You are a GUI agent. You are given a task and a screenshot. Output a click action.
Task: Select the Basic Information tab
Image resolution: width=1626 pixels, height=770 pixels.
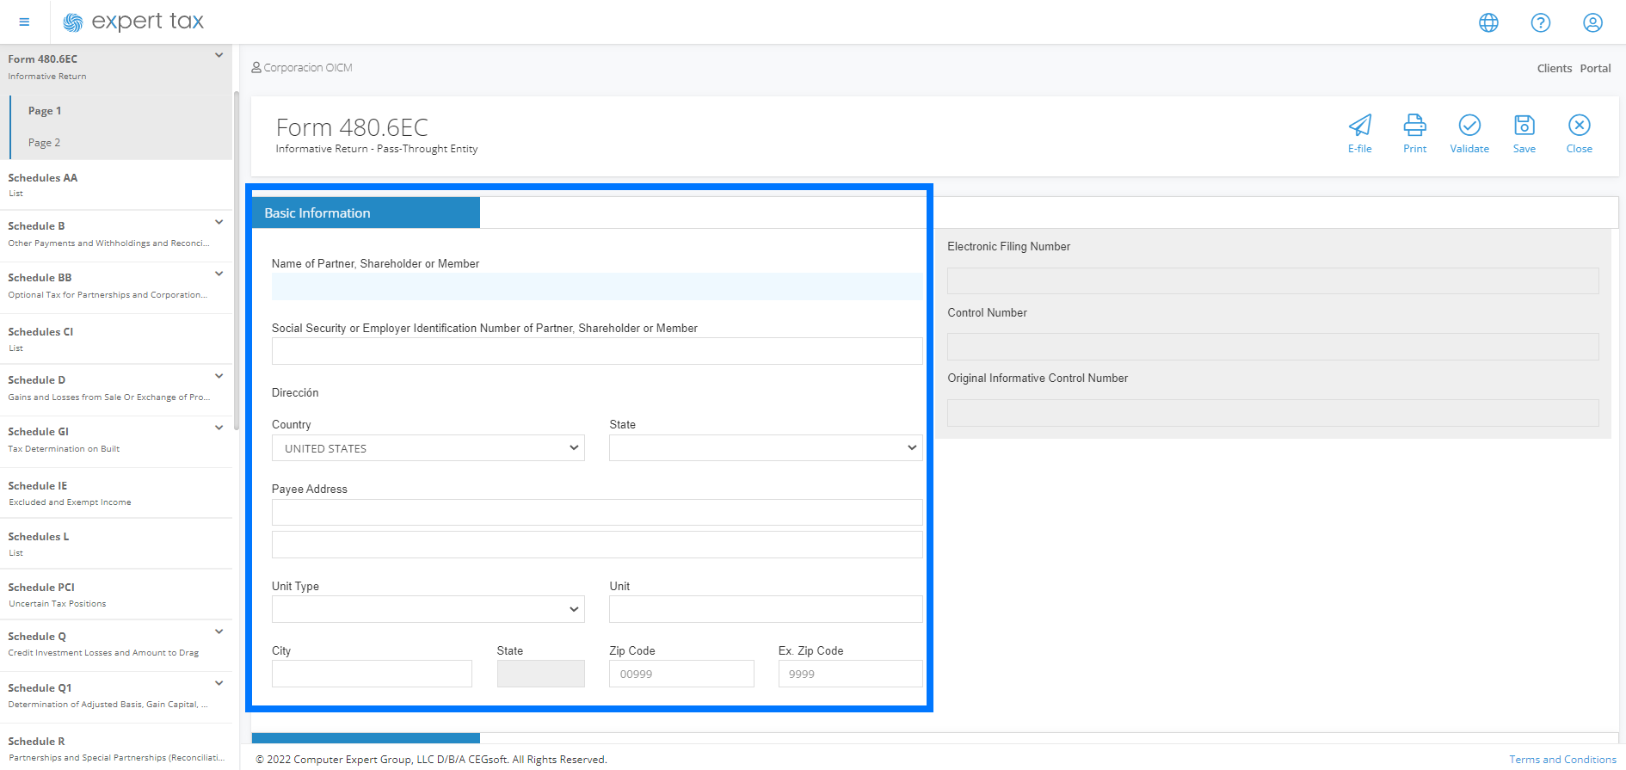(x=366, y=213)
